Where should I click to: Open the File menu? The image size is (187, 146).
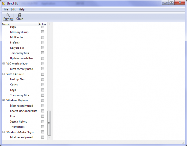[6, 9]
